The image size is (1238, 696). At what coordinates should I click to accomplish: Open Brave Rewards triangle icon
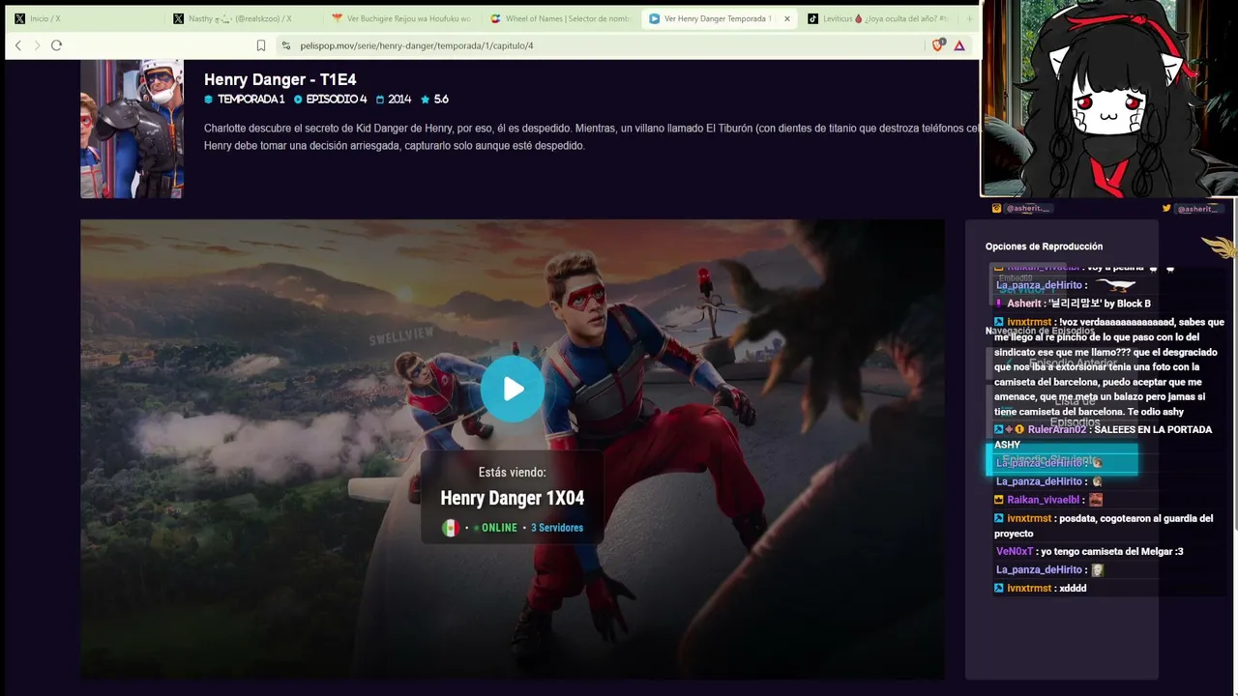[x=959, y=45]
